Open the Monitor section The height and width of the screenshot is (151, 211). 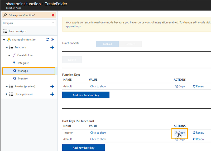coord(23,79)
